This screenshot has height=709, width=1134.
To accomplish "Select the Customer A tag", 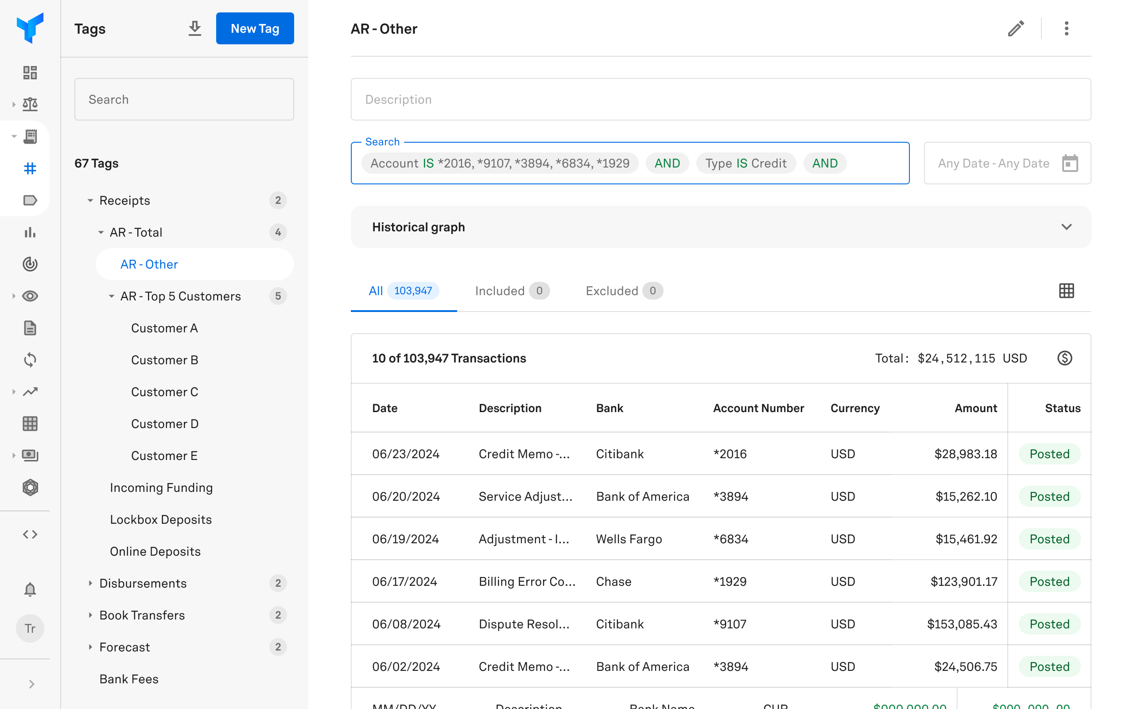I will [x=164, y=328].
